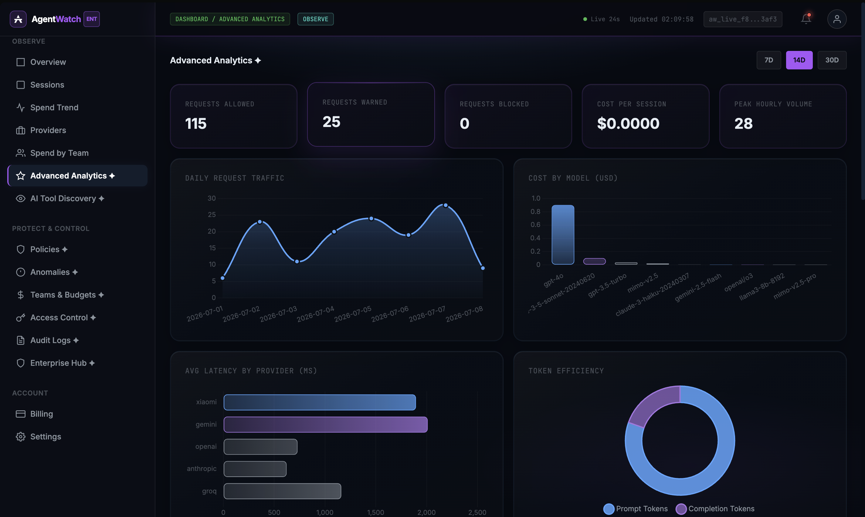
Task: Click the Anomalies alert circle icon
Action: pos(21,272)
